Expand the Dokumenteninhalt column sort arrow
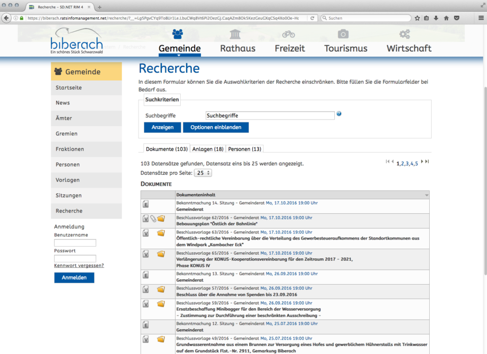The image size is (487, 354). click(x=427, y=195)
